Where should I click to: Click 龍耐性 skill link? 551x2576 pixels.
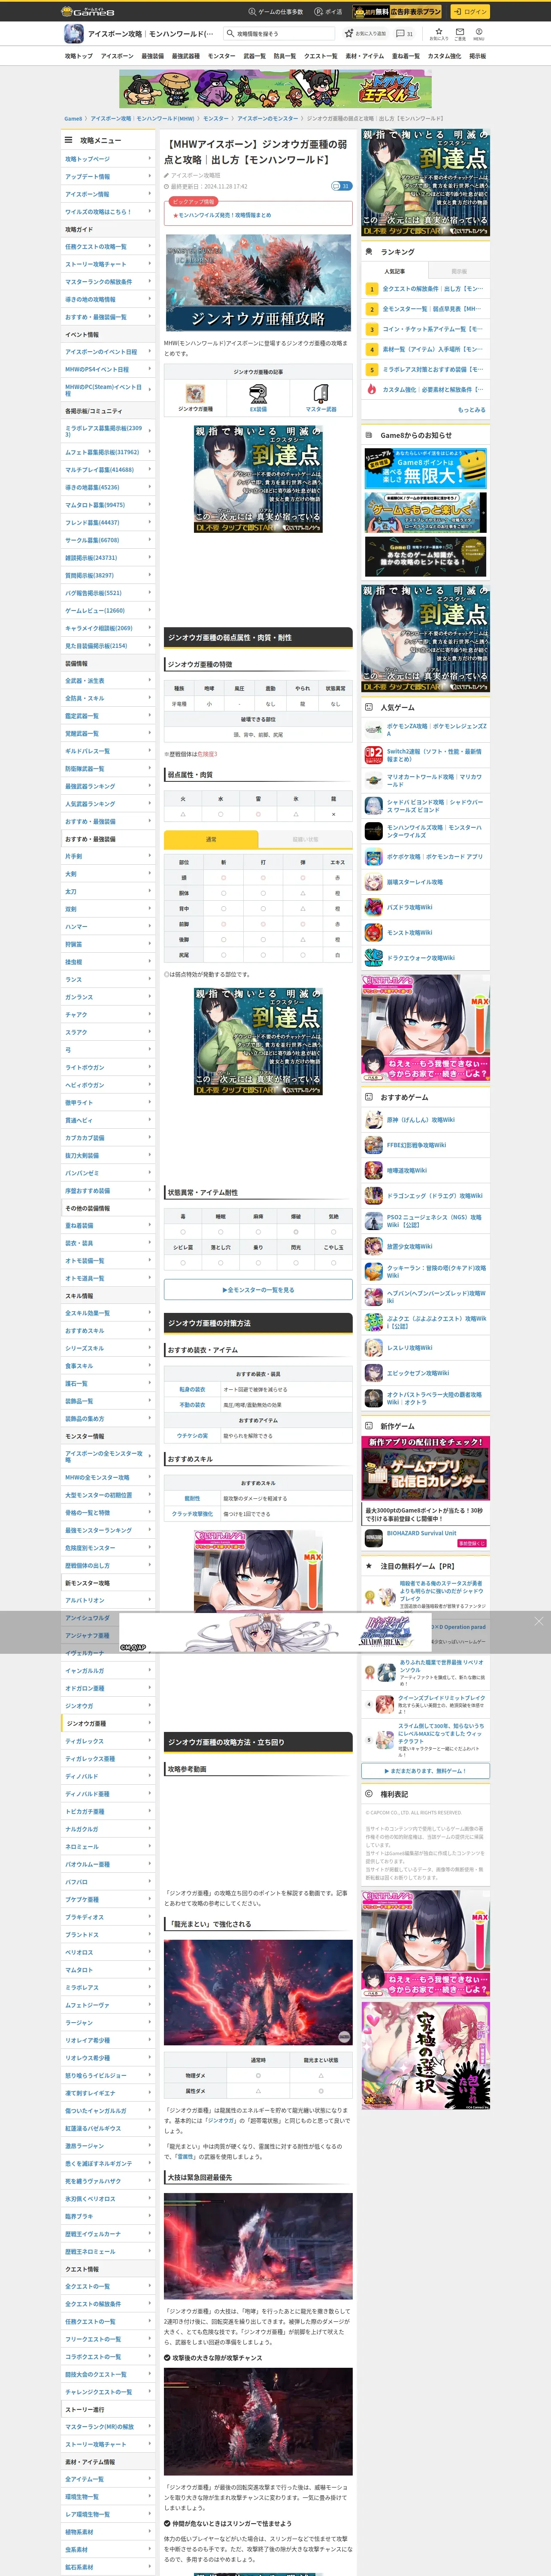tap(192, 1499)
